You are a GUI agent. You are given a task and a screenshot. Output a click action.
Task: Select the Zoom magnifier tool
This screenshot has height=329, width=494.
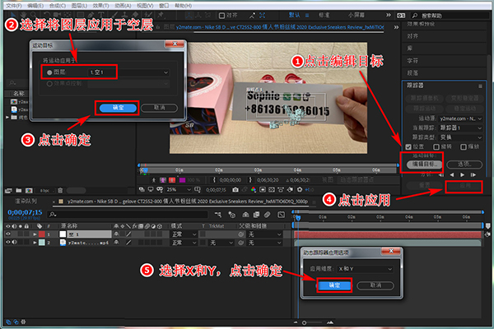coord(34,15)
